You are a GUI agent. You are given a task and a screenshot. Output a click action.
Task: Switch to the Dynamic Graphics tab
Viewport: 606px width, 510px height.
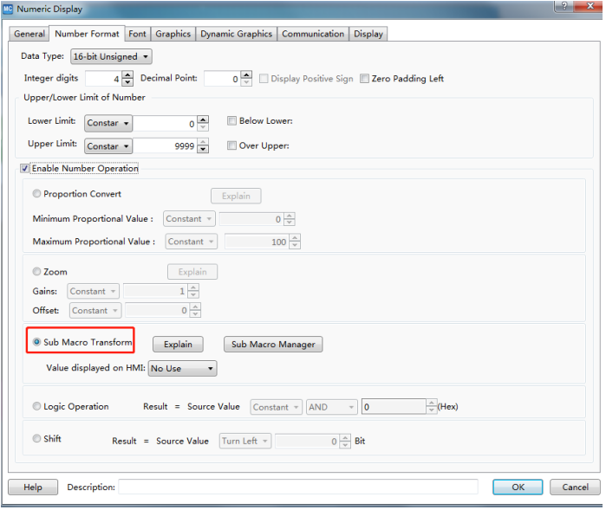(237, 34)
